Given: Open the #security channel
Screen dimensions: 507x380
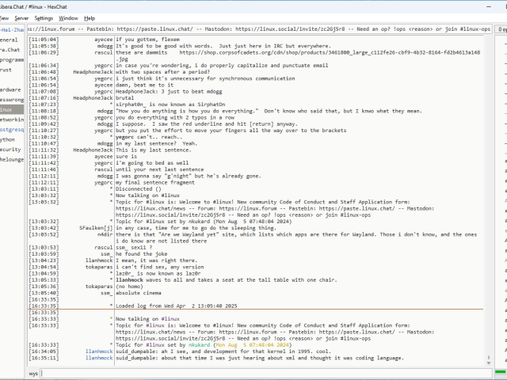Looking at the screenshot, I should point(11,149).
